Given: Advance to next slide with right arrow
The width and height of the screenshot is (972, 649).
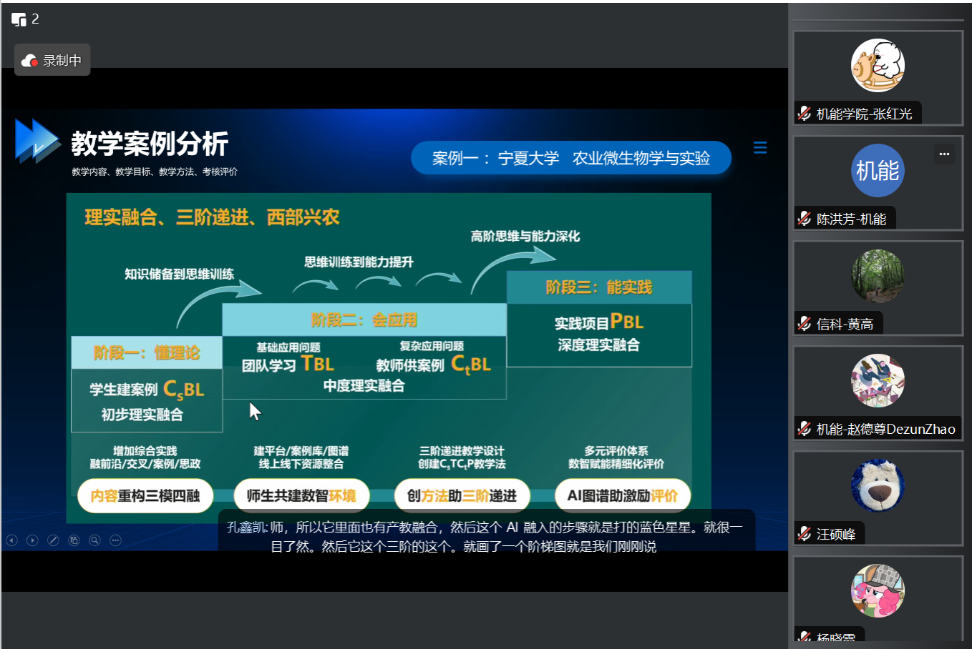Looking at the screenshot, I should pos(32,540).
